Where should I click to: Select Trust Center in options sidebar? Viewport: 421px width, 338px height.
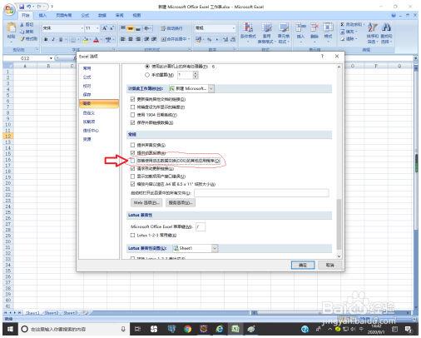(91, 130)
